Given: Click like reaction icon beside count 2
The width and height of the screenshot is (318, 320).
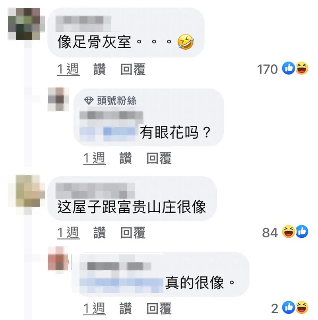Looking at the screenshot, I should tap(289, 307).
